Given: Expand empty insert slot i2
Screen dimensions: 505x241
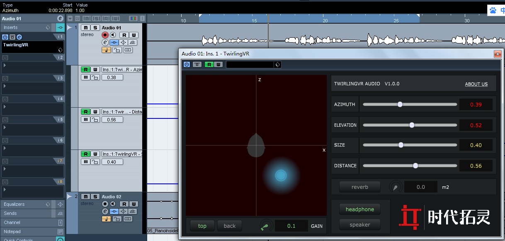Looking at the screenshot, I should point(5,65).
